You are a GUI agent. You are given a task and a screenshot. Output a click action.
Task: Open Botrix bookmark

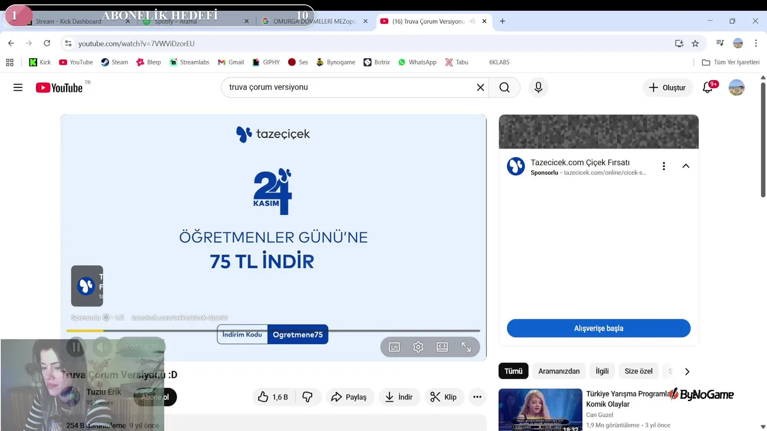click(377, 62)
